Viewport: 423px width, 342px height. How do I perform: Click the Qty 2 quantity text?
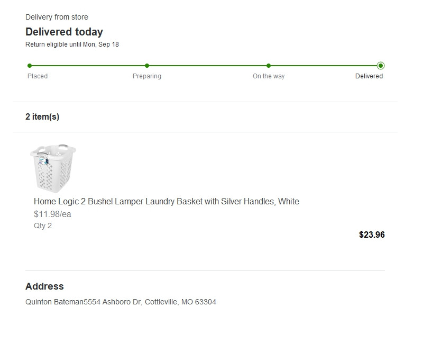point(43,226)
